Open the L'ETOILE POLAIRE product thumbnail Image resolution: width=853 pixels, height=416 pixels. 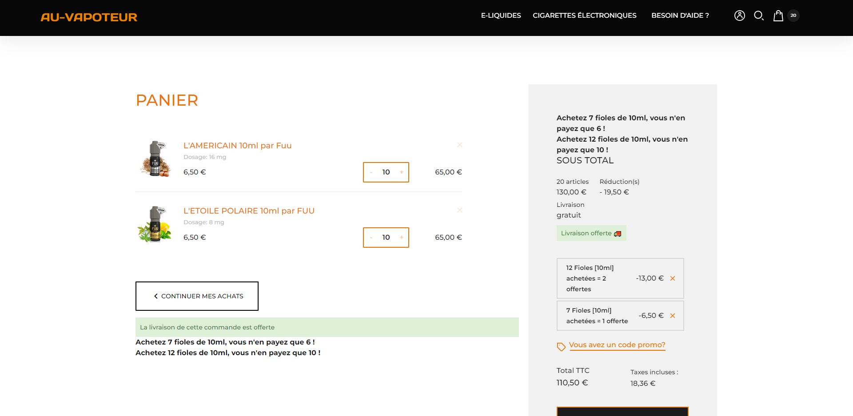155,224
